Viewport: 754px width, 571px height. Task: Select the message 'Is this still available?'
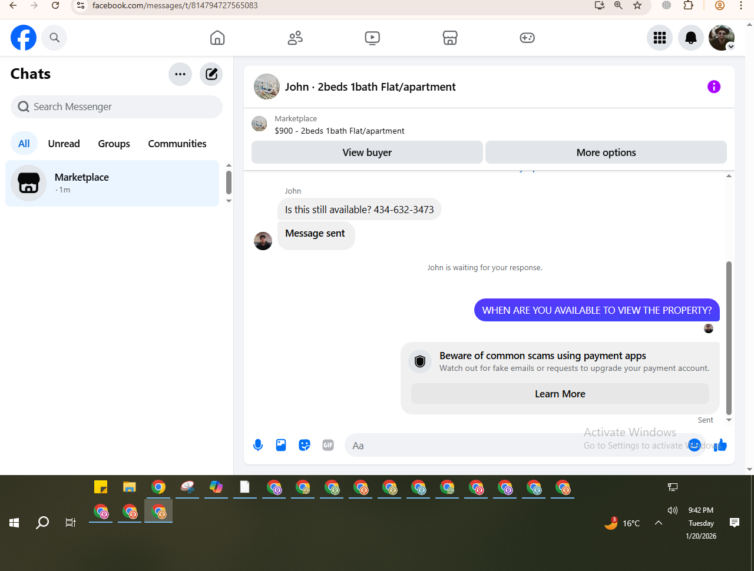(x=359, y=210)
